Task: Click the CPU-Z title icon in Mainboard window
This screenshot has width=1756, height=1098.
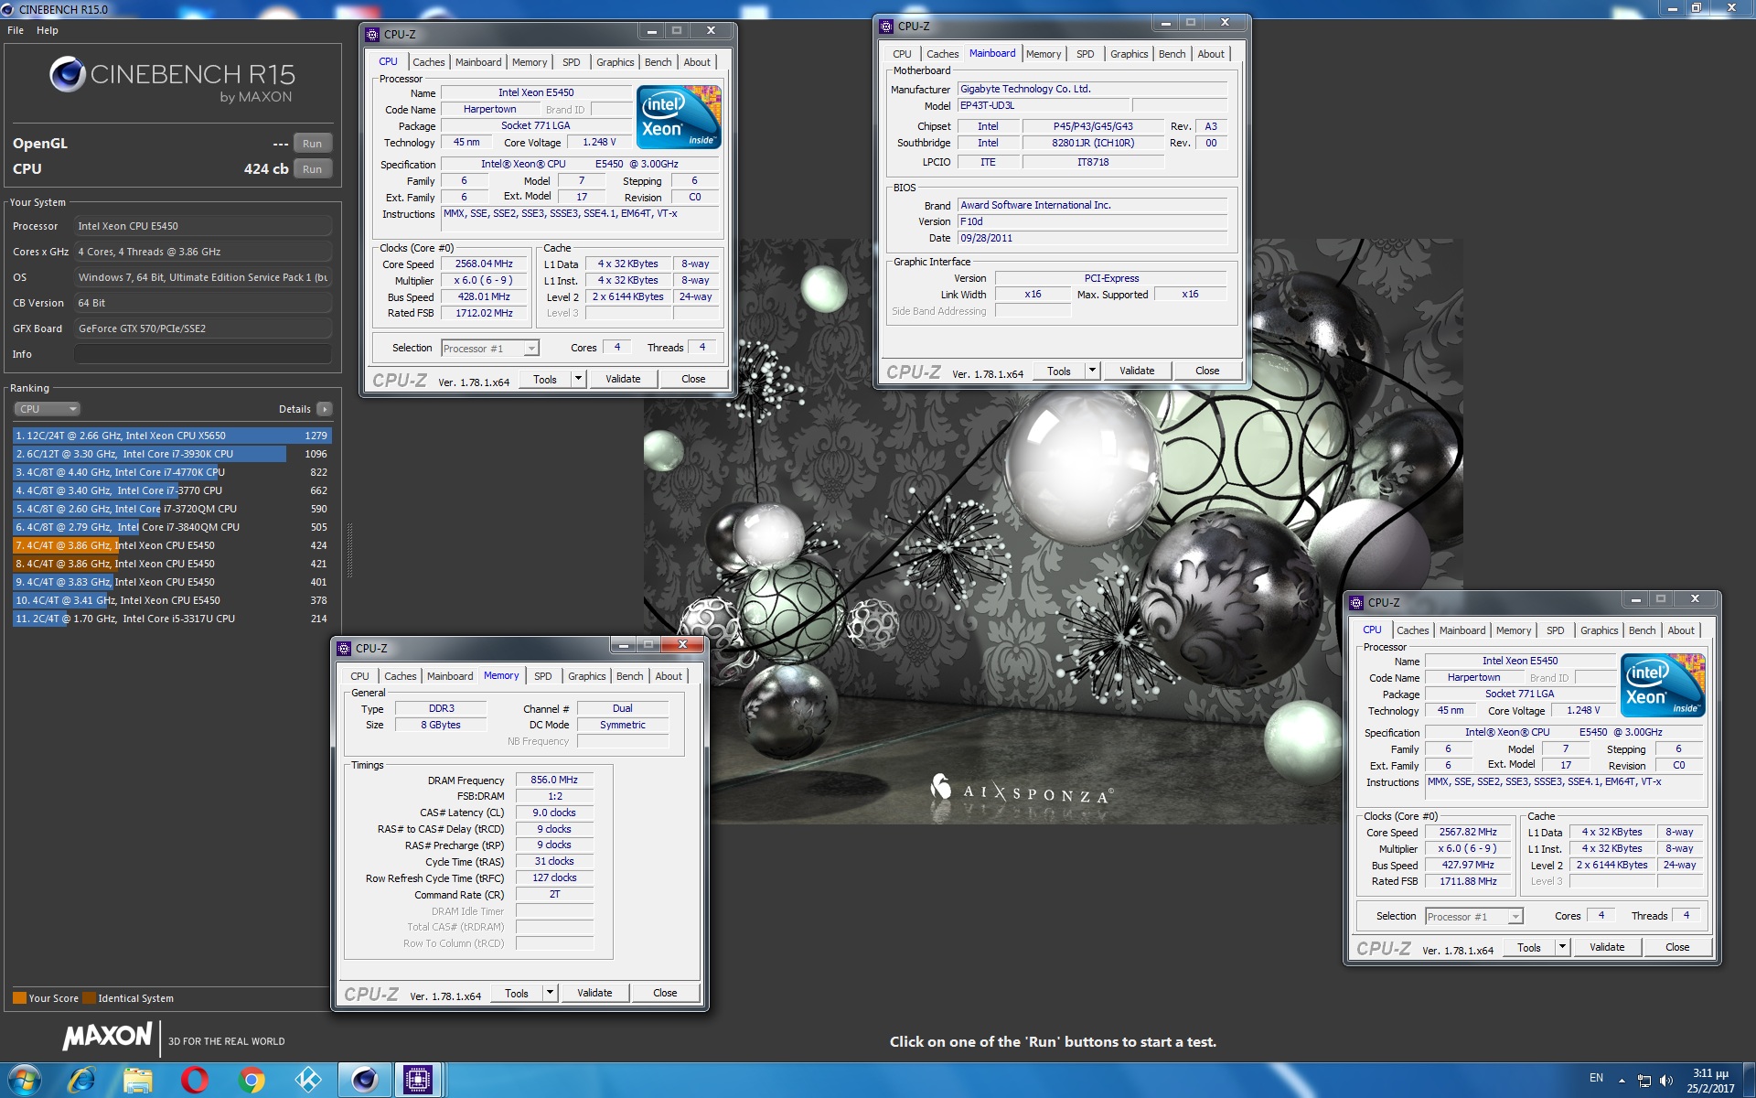Action: [886, 26]
